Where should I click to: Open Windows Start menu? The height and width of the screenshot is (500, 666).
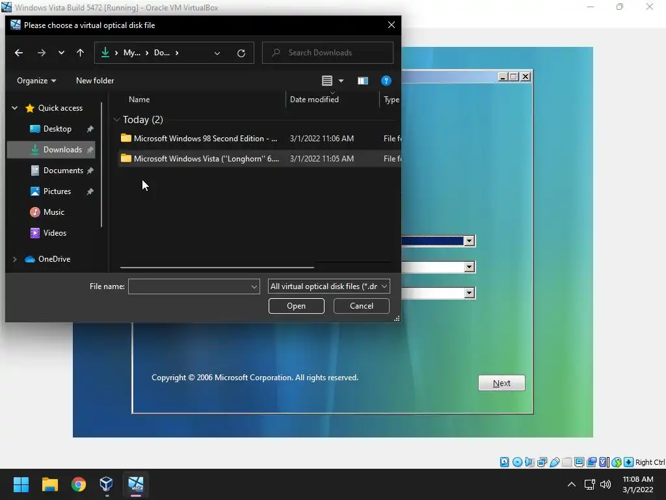[21, 484]
